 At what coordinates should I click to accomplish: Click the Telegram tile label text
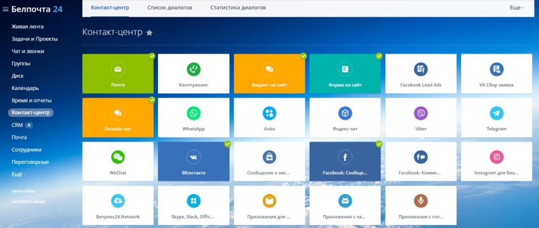(496, 129)
